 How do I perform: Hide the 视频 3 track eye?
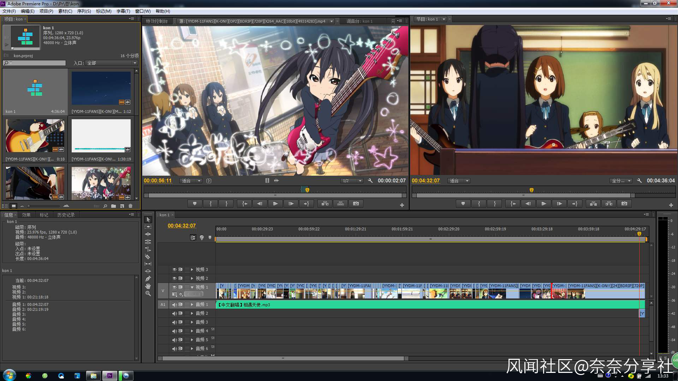point(174,270)
